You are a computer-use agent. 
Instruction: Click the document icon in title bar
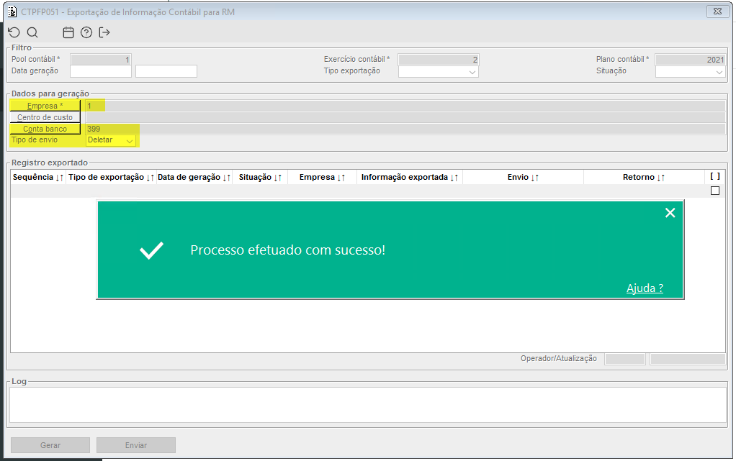point(12,12)
